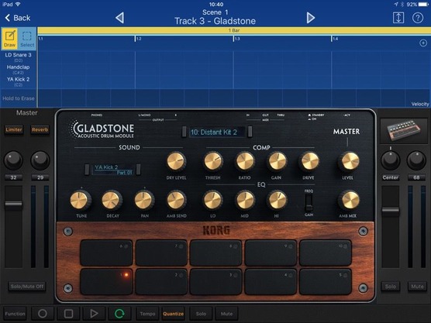Select the Handclap row
This screenshot has width=431, height=323.
pyautogui.click(x=18, y=69)
